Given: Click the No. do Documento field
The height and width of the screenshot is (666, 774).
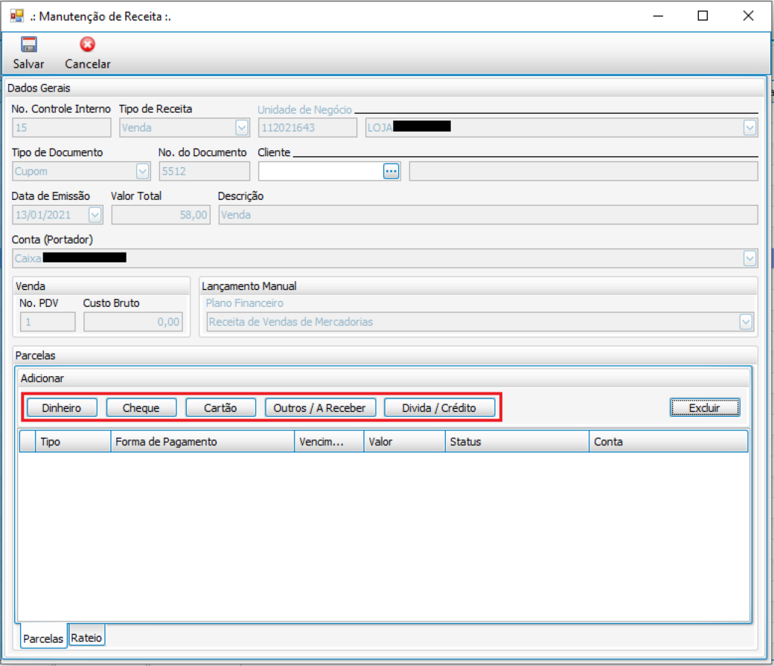Looking at the screenshot, I should [x=205, y=172].
